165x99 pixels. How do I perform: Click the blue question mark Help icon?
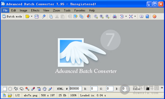tap(147, 16)
